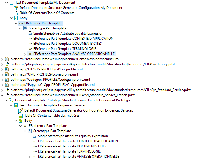Viewport: 208px width, 160px height.
Task: Click the gear icon of the Exigences Services generator configuration
Action: point(21,110)
